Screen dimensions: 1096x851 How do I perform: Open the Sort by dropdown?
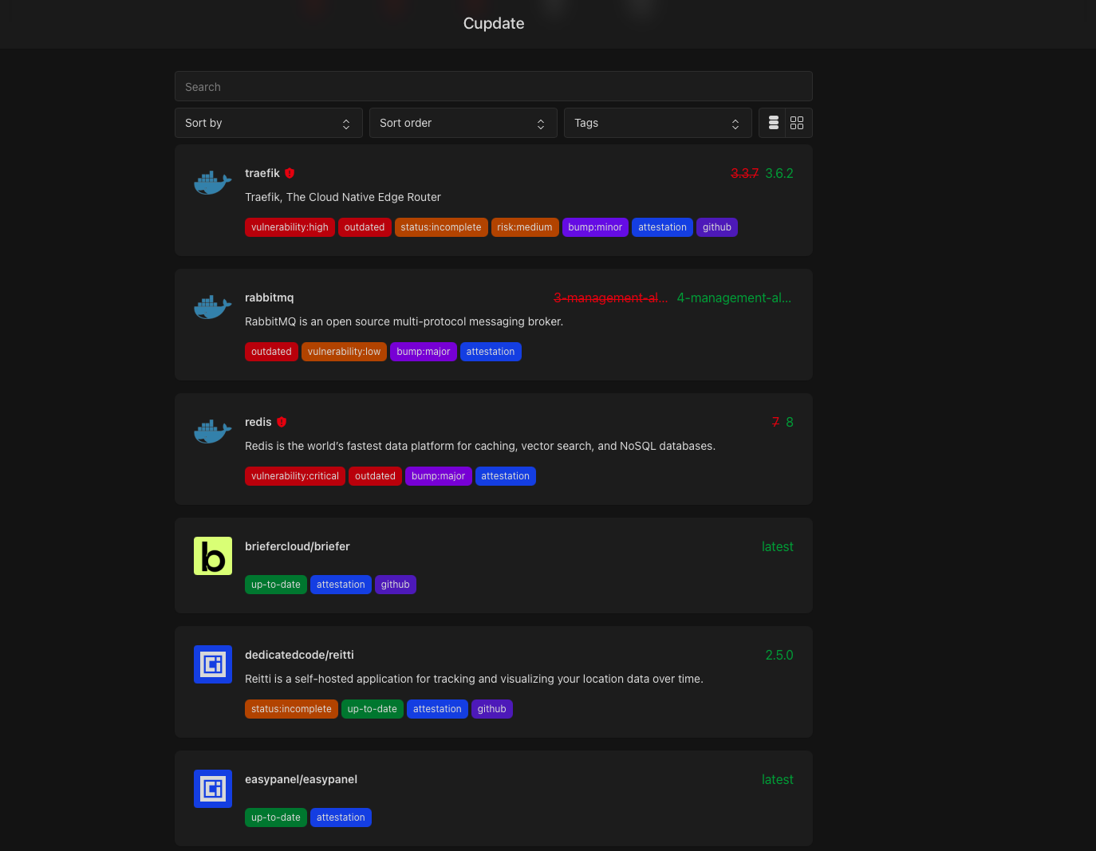point(269,123)
